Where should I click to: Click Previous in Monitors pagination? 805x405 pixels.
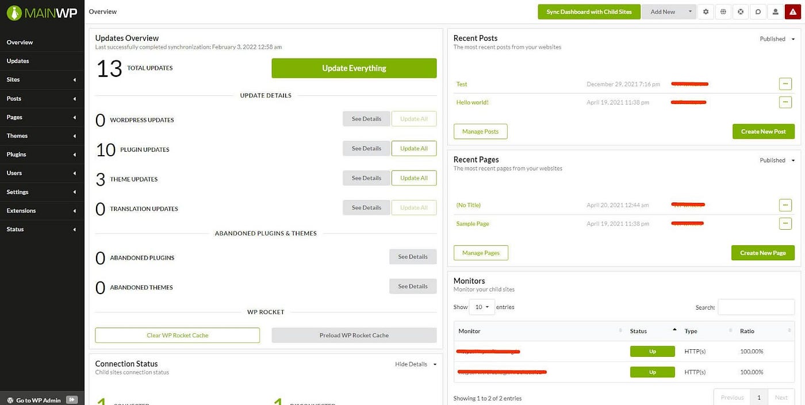(x=732, y=398)
